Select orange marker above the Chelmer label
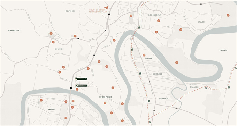 click(144, 55)
